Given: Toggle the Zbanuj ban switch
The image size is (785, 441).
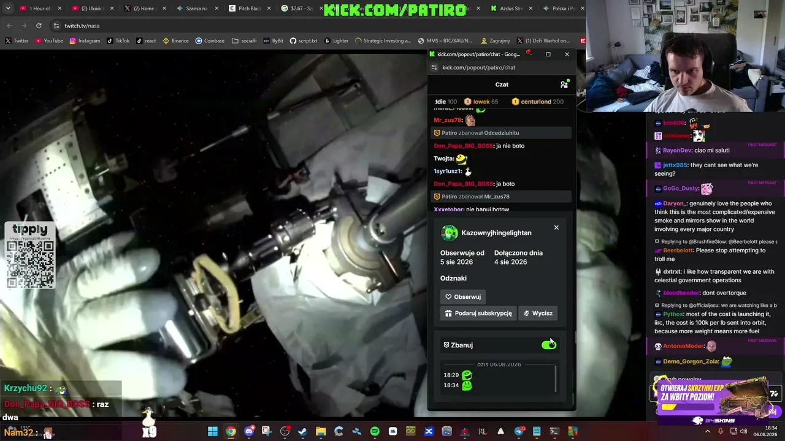Looking at the screenshot, I should [x=549, y=345].
